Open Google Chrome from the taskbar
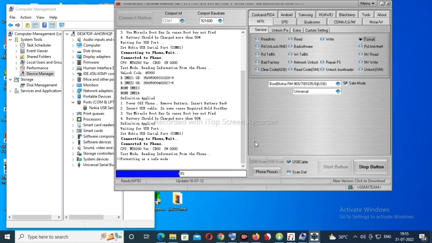 tap(220, 237)
